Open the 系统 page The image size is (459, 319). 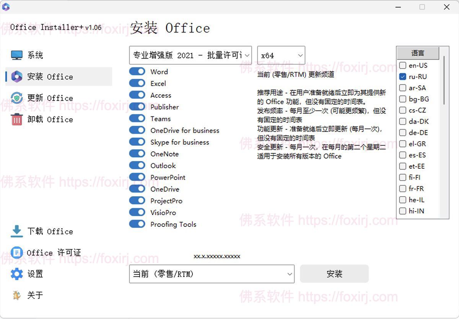[59, 55]
